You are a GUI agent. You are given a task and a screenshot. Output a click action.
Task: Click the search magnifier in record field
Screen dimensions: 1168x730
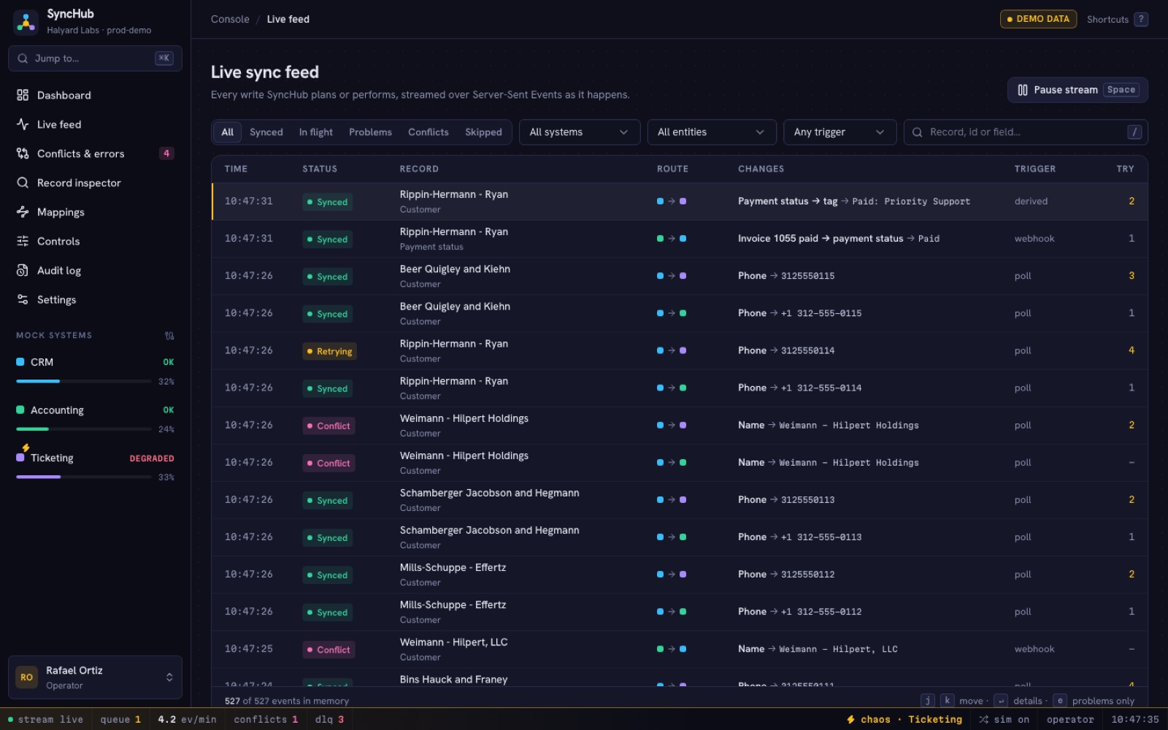tap(918, 132)
